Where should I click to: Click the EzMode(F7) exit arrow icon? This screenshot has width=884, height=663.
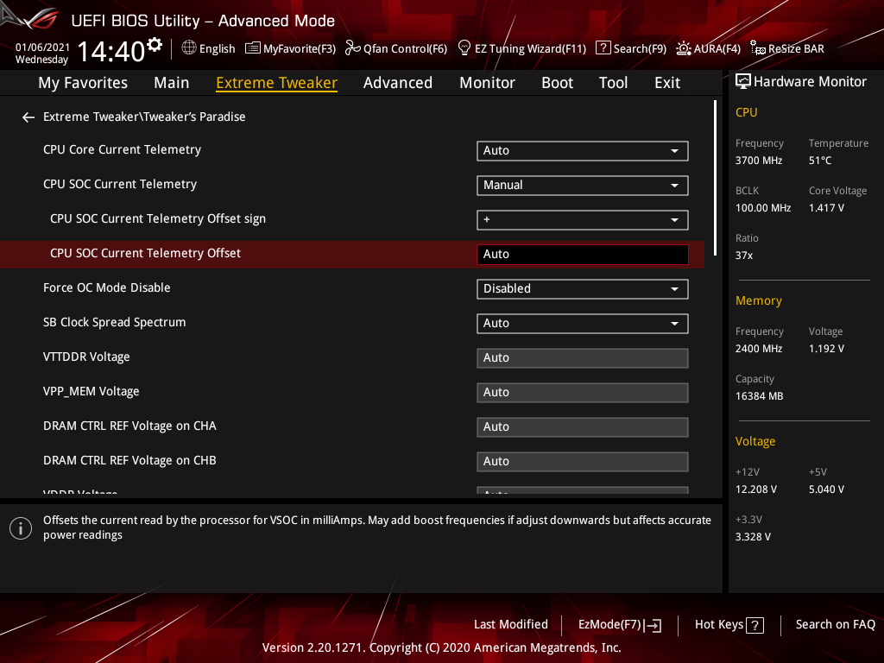tap(653, 625)
